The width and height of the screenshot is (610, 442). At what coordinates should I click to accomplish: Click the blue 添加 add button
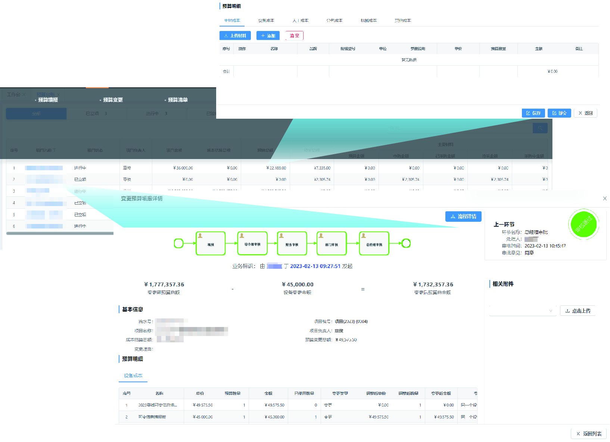click(x=268, y=35)
